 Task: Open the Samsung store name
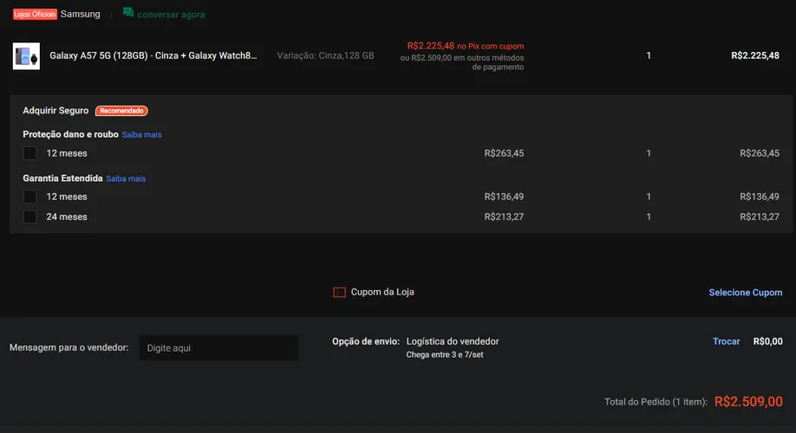coord(81,14)
